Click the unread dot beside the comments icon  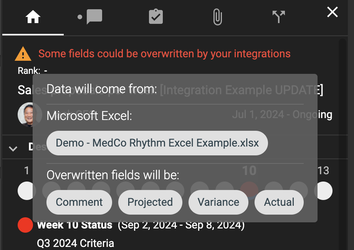[79, 16]
